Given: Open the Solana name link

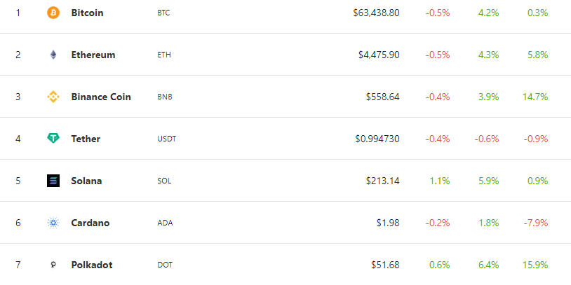Looking at the screenshot, I should pos(86,181).
